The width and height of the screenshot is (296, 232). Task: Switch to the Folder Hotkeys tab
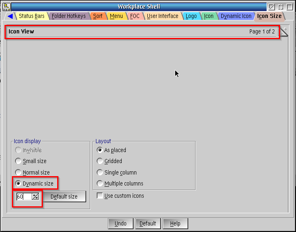pos(69,16)
